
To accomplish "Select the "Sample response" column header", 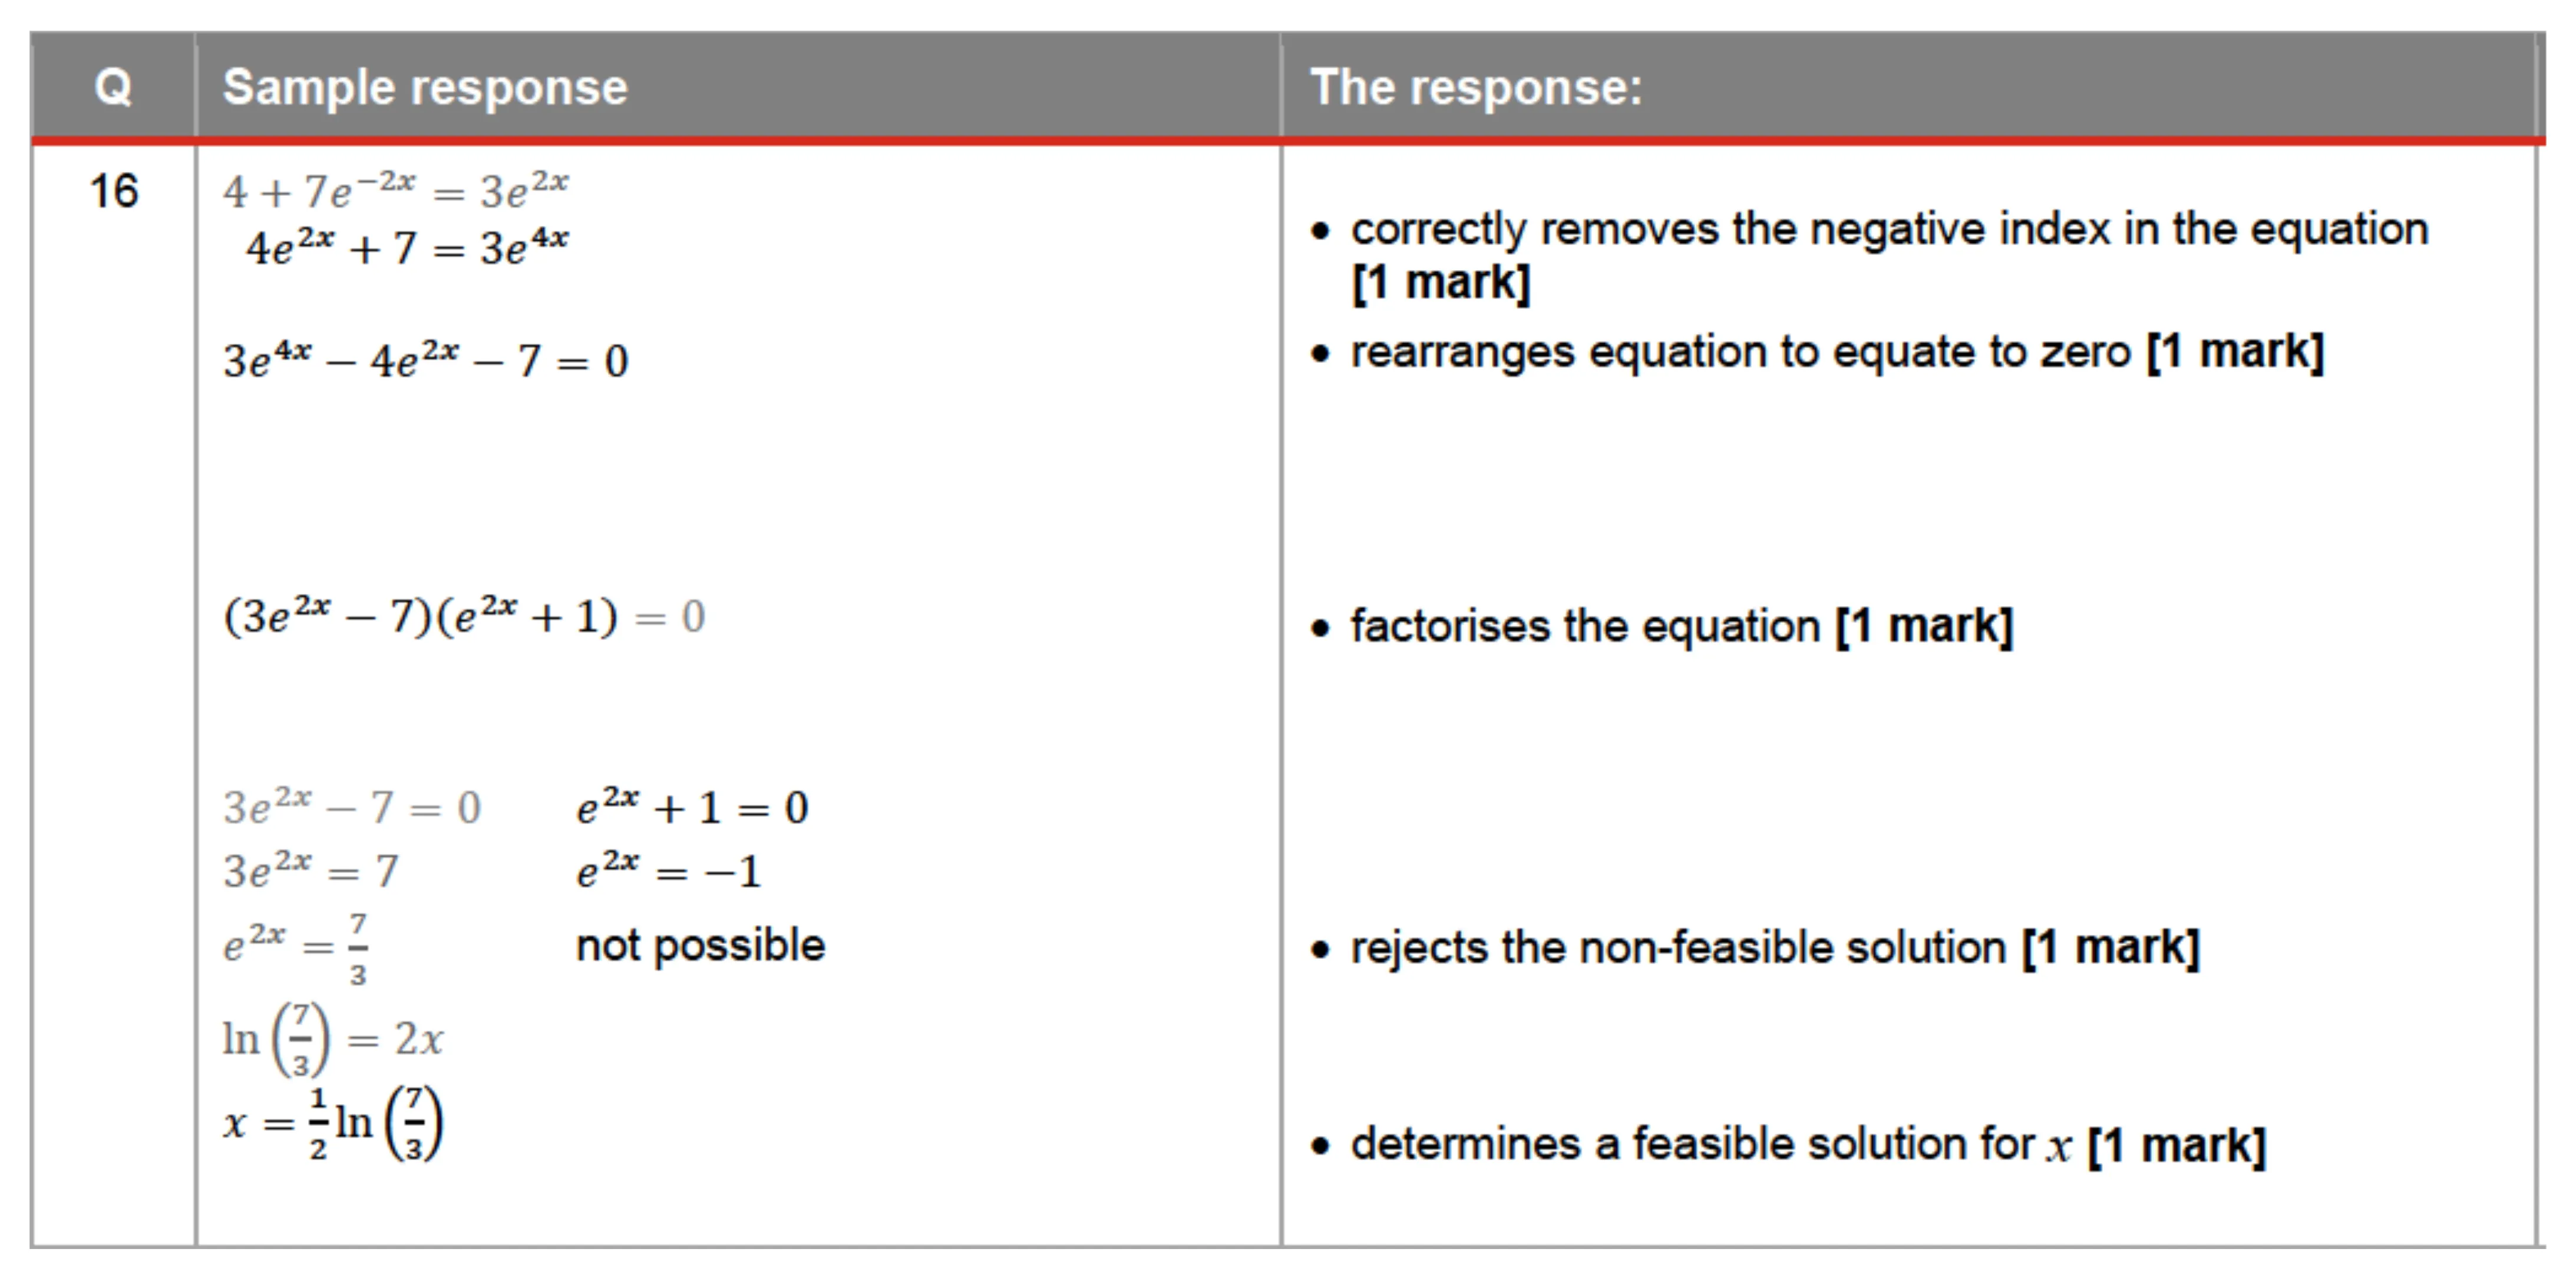I will 425,87.
